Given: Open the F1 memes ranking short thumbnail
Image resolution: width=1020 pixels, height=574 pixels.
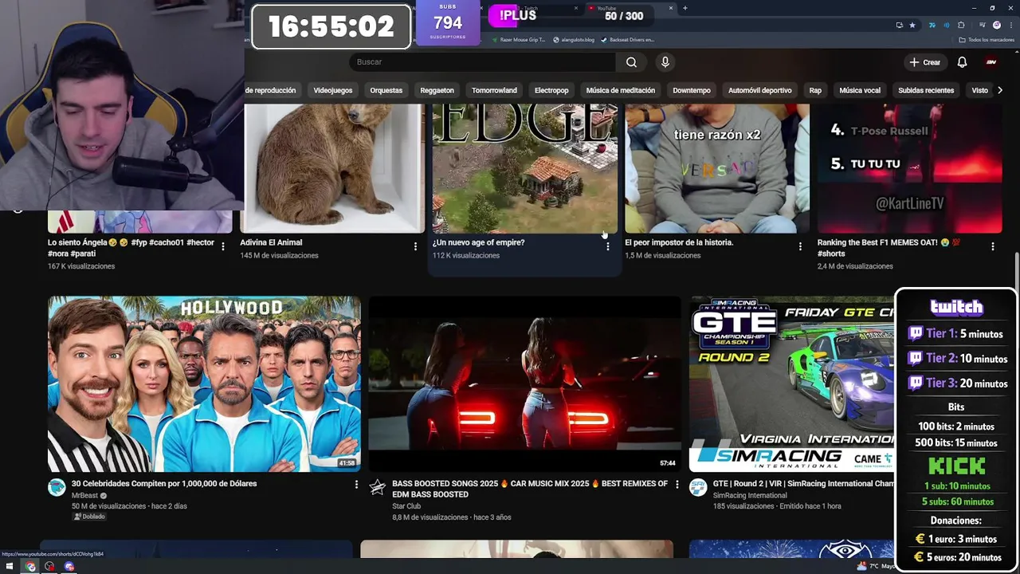Looking at the screenshot, I should click(909, 168).
